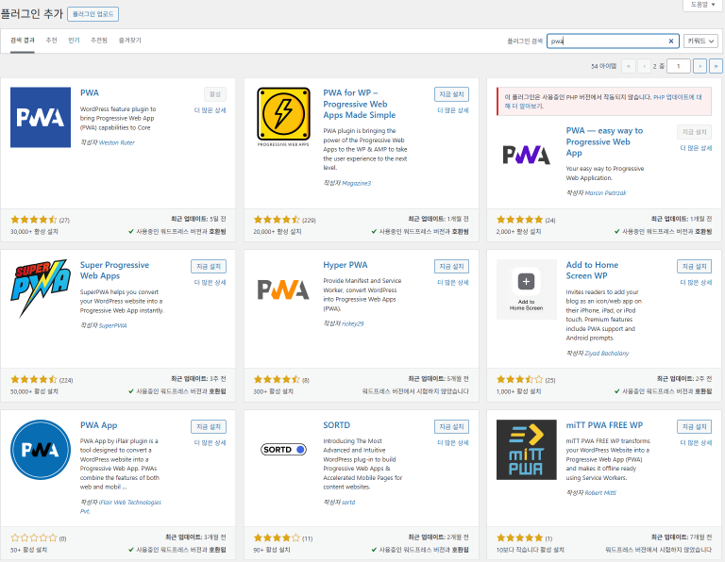
Task: Click the PWA plugin star rating (27)
Action: [34, 220]
